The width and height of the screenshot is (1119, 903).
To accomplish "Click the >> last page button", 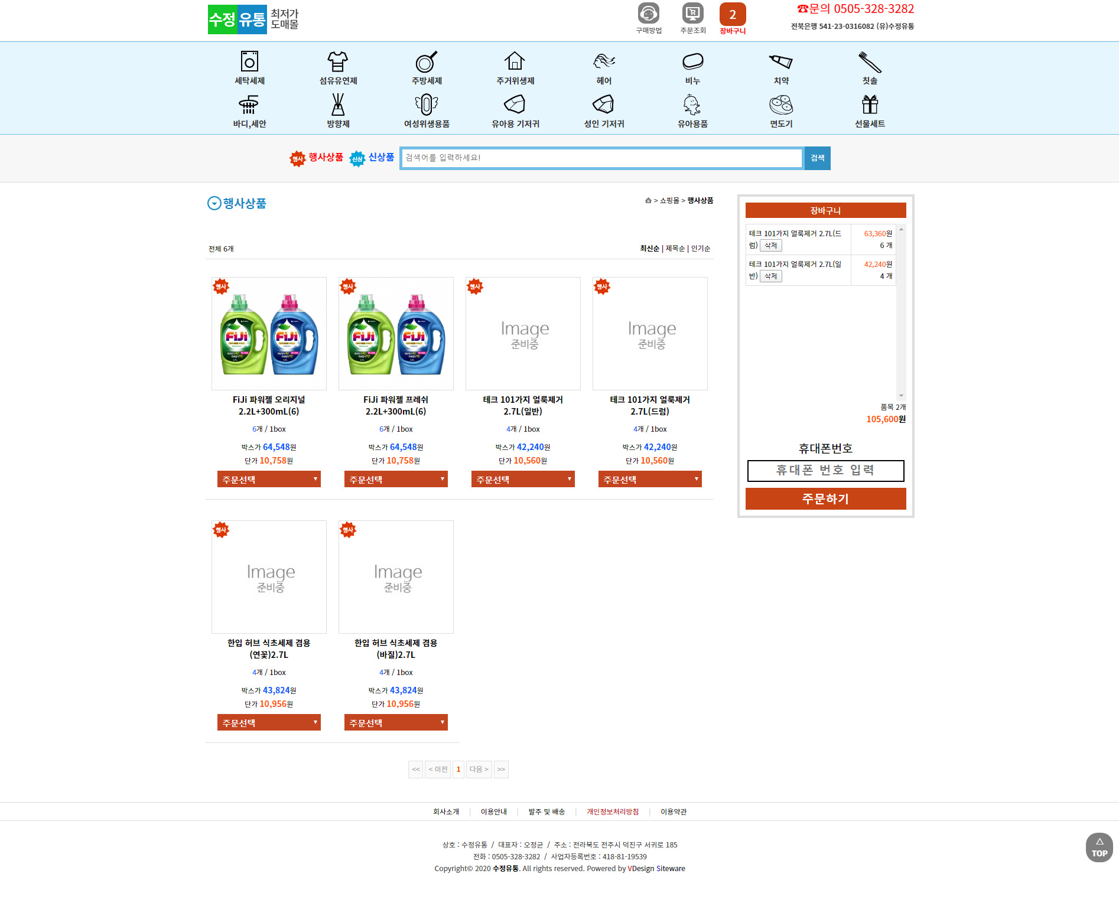I will pyautogui.click(x=501, y=770).
